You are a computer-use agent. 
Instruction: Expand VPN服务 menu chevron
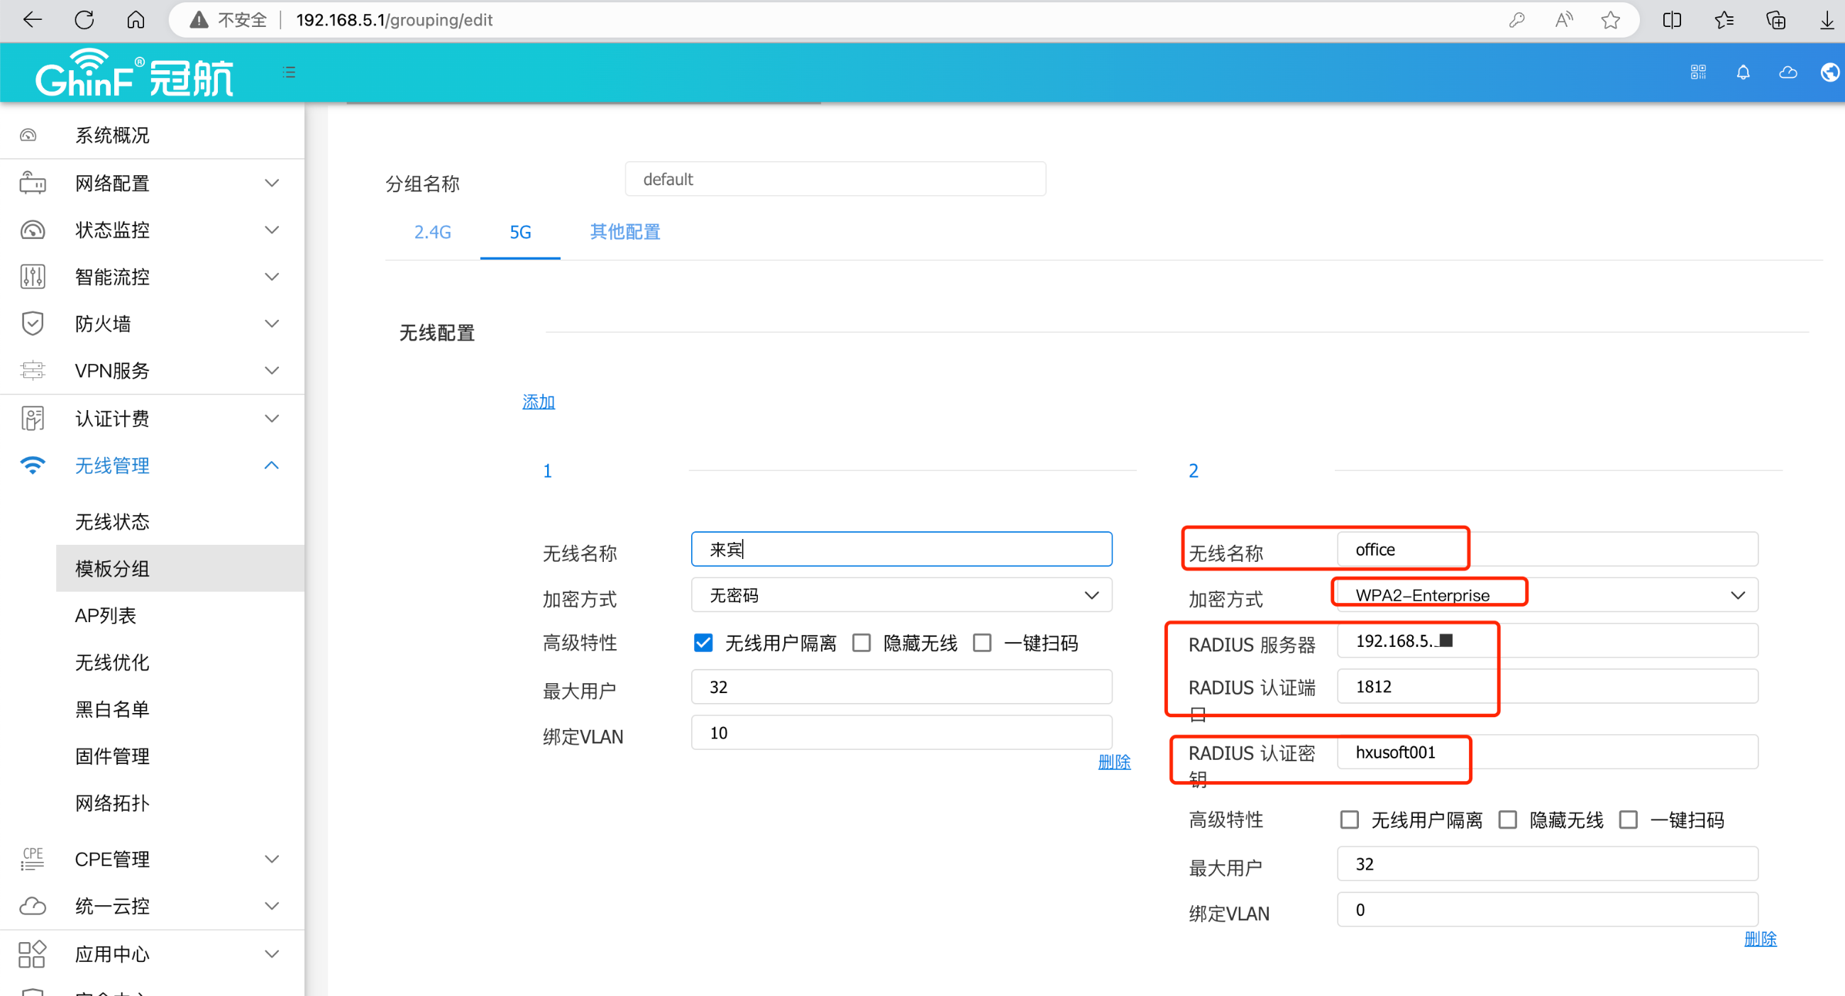tap(272, 370)
